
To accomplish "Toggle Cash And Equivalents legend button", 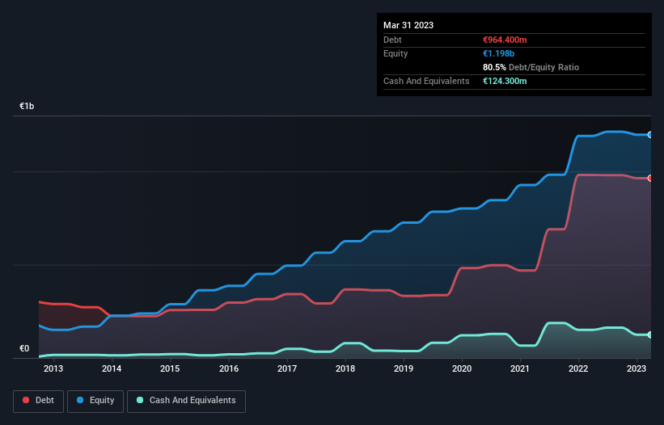I will [x=186, y=401].
